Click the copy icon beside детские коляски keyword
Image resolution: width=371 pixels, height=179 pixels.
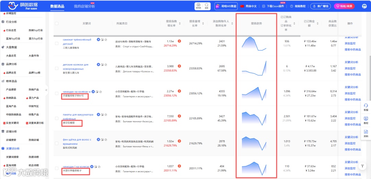click(106, 64)
